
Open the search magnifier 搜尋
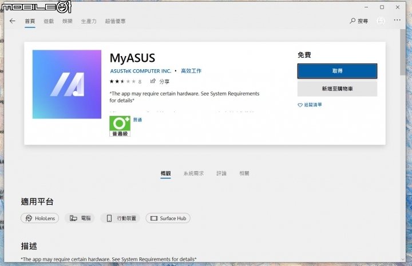(x=359, y=21)
